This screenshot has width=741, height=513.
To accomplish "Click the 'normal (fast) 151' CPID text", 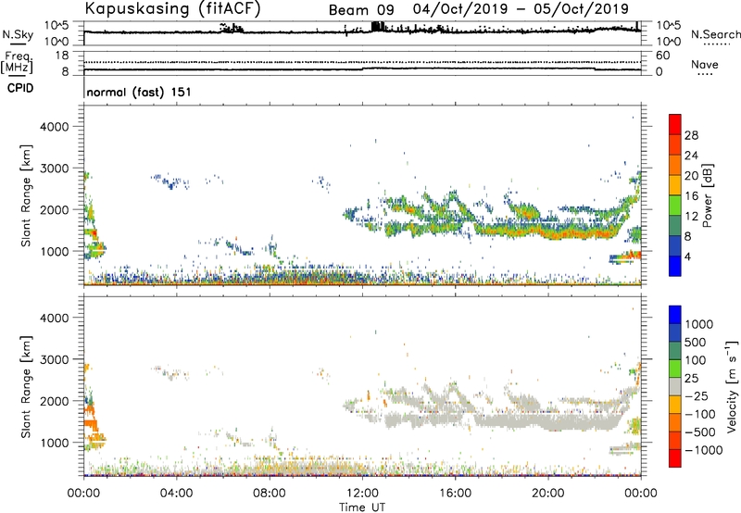I will (x=139, y=92).
